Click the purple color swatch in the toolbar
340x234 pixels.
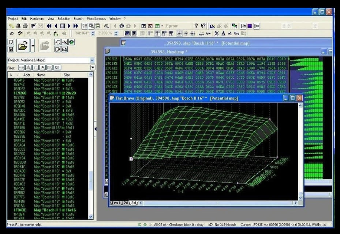coord(250,26)
